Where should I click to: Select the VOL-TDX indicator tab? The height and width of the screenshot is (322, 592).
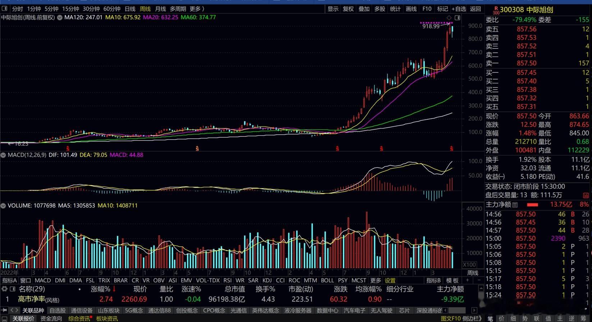click(208, 280)
